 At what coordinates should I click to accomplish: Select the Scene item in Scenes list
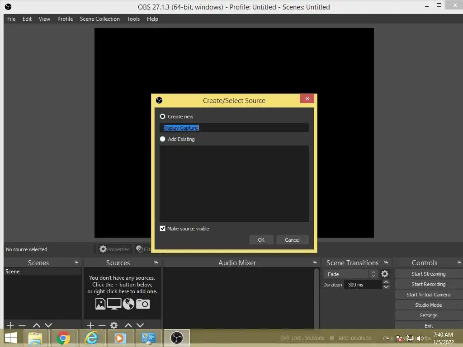(43, 272)
